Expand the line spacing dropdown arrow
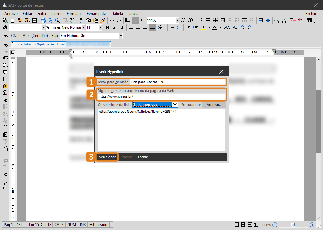The width and height of the screenshot is (323, 230). [165, 27]
